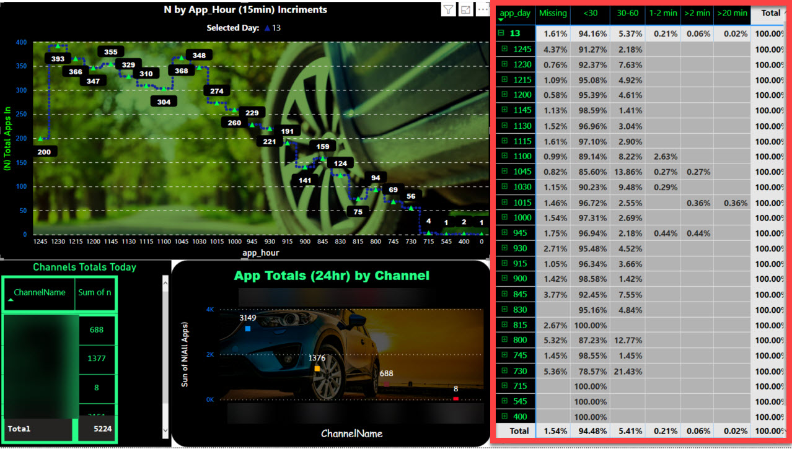792x449 pixels.
Task: Expand the 1230 row in the matrix
Action: (x=504, y=64)
